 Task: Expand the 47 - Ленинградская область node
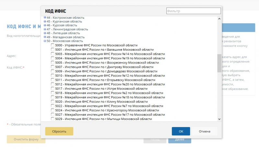45,29
